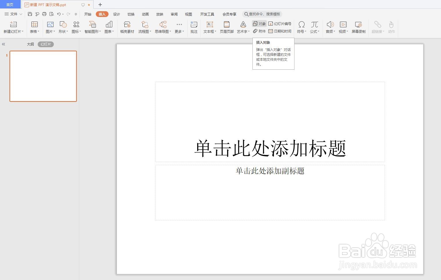Open the Member Exclusive (会员专享) tab

pyautogui.click(x=229, y=14)
